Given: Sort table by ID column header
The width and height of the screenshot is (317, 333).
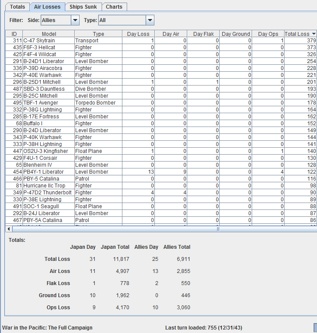Looking at the screenshot, I should click(x=14, y=34).
